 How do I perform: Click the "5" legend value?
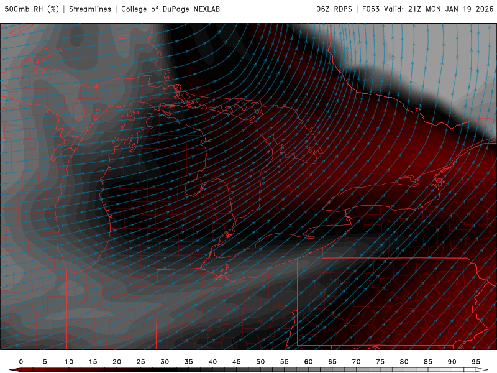pos(45,362)
